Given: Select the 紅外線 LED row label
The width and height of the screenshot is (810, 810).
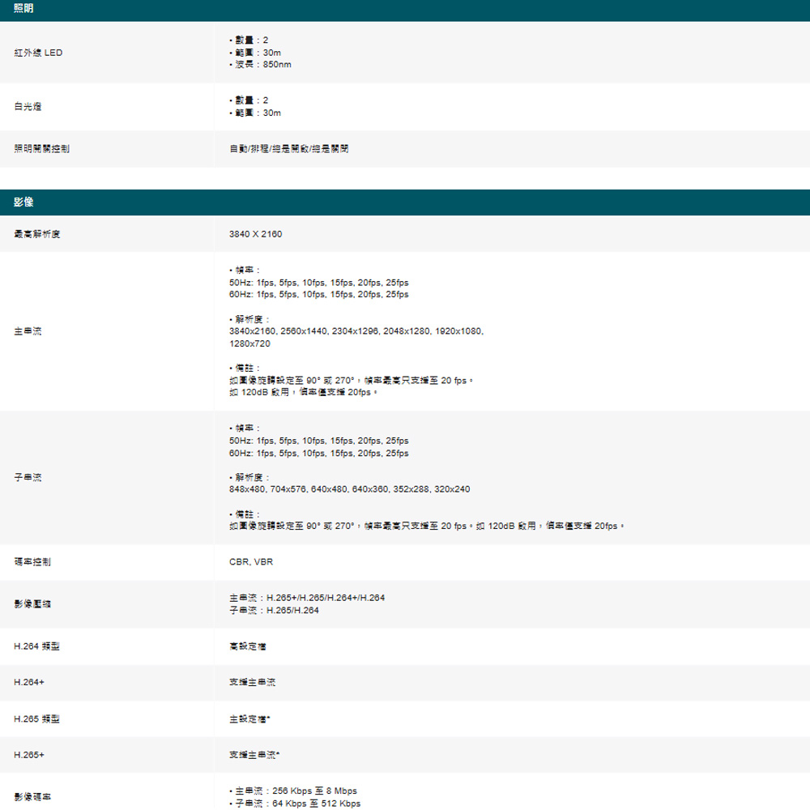Looking at the screenshot, I should (38, 53).
